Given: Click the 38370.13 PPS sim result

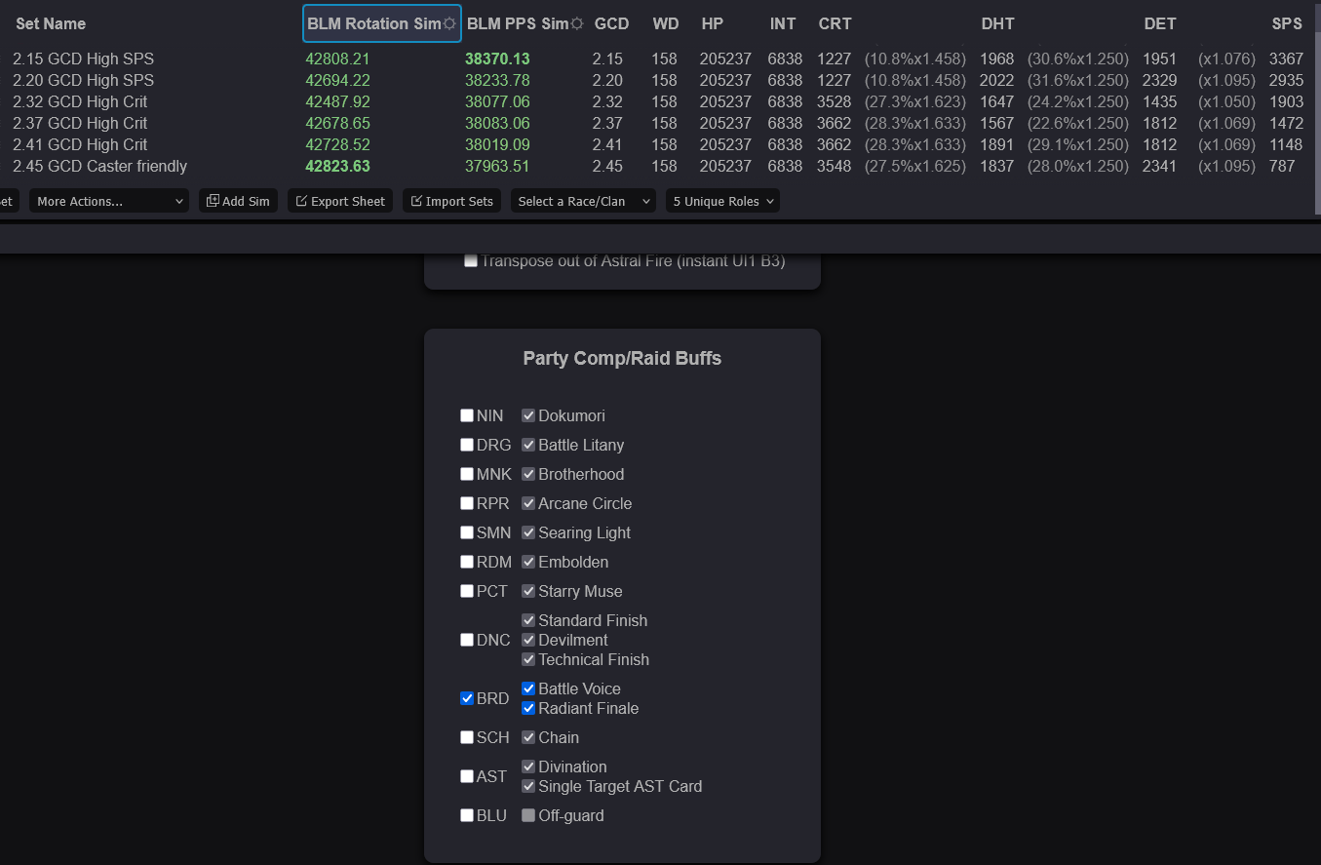Looking at the screenshot, I should click(497, 59).
